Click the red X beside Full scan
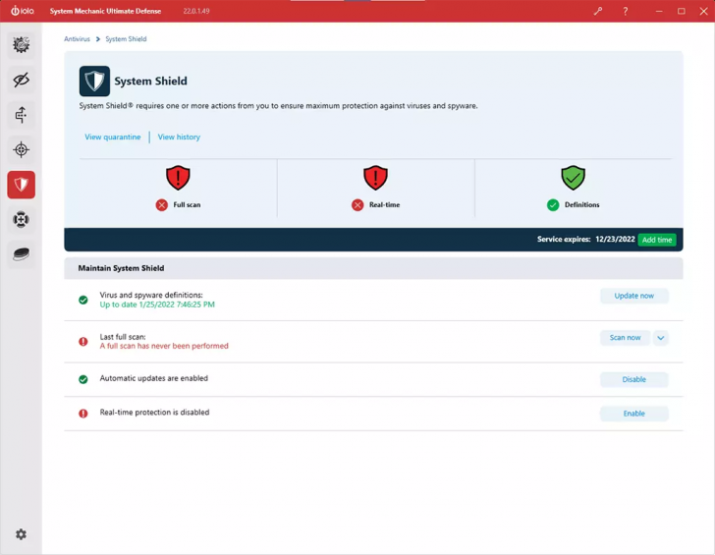715x555 pixels. (161, 205)
